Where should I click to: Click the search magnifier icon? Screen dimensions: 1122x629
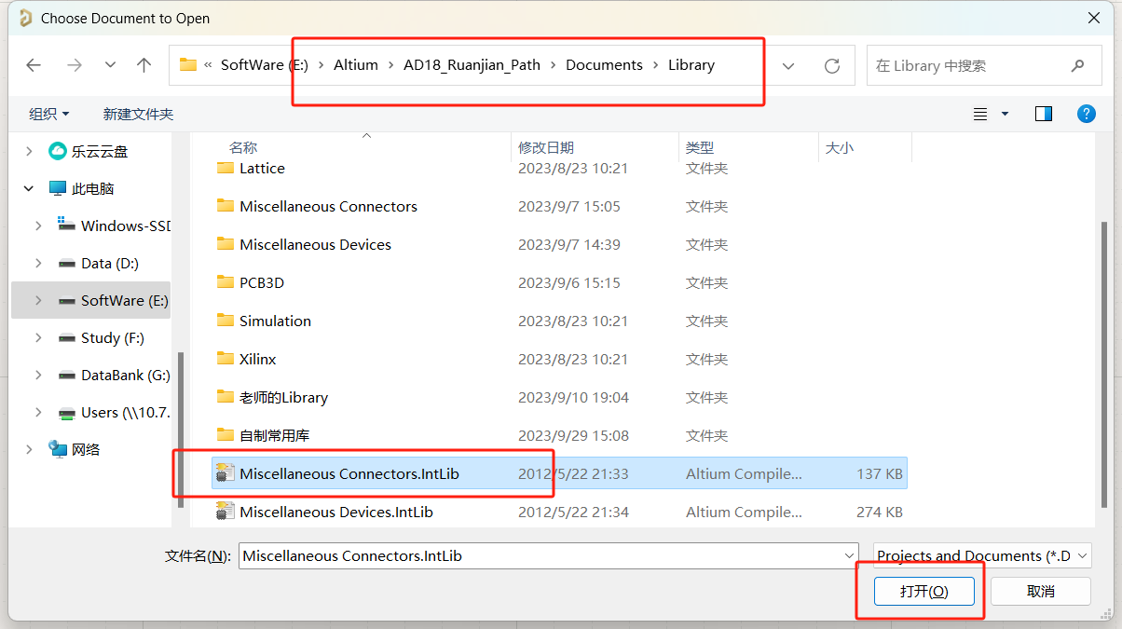click(x=1077, y=66)
